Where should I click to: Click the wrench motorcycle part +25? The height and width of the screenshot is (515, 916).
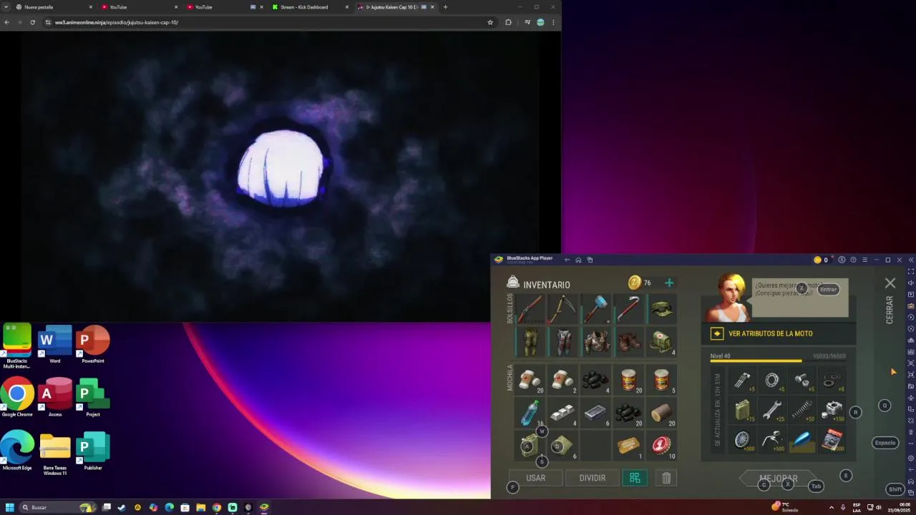[x=772, y=410]
